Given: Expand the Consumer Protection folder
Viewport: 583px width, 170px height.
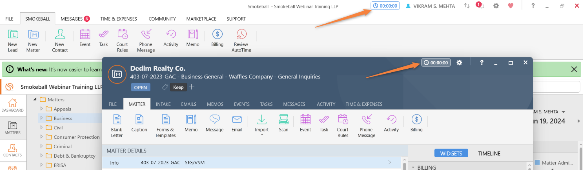Looking at the screenshot, I should pyautogui.click(x=42, y=137).
